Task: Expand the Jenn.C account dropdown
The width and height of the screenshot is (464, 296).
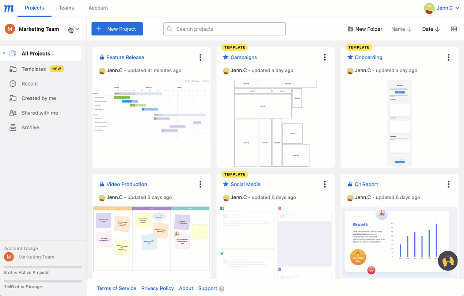Action: pyautogui.click(x=442, y=8)
